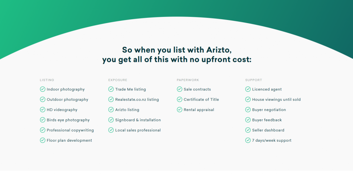The height and width of the screenshot is (174, 353).
Task: Click the Realestate.co.nz listing text
Action: (x=137, y=100)
